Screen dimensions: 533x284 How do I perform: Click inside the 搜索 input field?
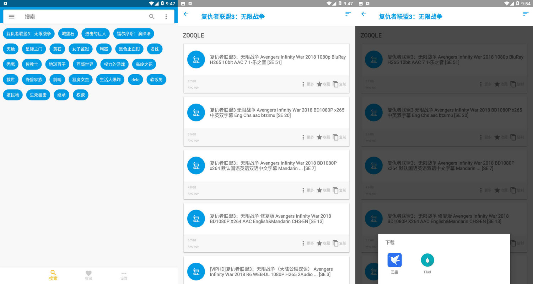point(71,16)
